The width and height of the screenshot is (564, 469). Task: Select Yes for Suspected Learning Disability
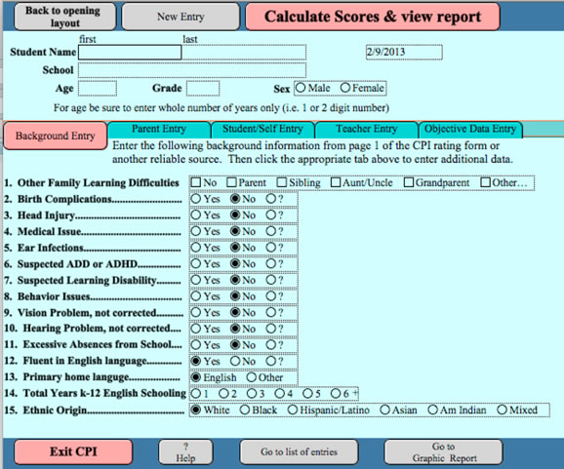(196, 280)
